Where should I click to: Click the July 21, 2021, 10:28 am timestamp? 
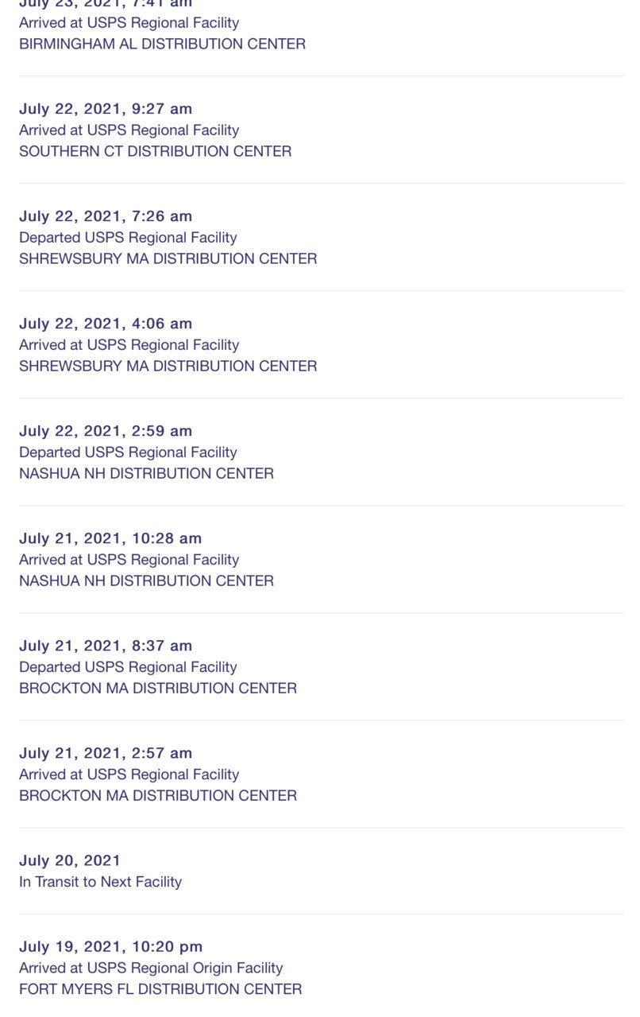(x=110, y=538)
